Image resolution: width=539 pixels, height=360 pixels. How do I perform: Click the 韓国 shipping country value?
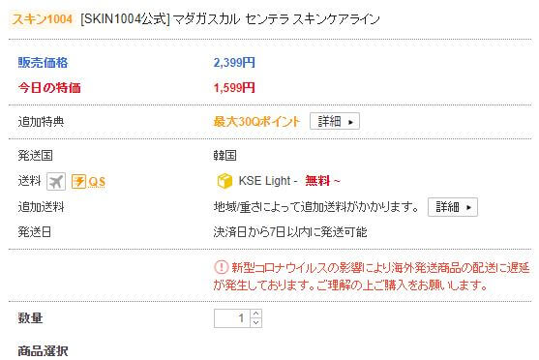coord(225,156)
